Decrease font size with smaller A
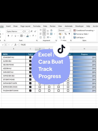Viewport: 98px width, 131px height. [x=35, y=31]
